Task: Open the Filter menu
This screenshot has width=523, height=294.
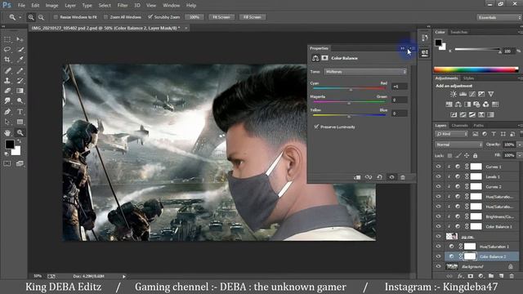Action: click(123, 6)
